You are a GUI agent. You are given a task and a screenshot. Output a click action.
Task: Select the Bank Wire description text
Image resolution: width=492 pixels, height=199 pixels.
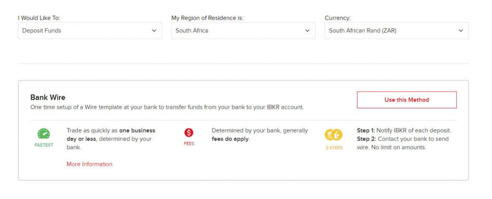click(x=167, y=107)
